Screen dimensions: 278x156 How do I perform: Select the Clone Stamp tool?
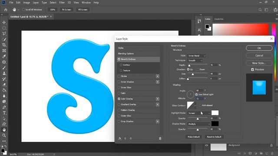4,73
